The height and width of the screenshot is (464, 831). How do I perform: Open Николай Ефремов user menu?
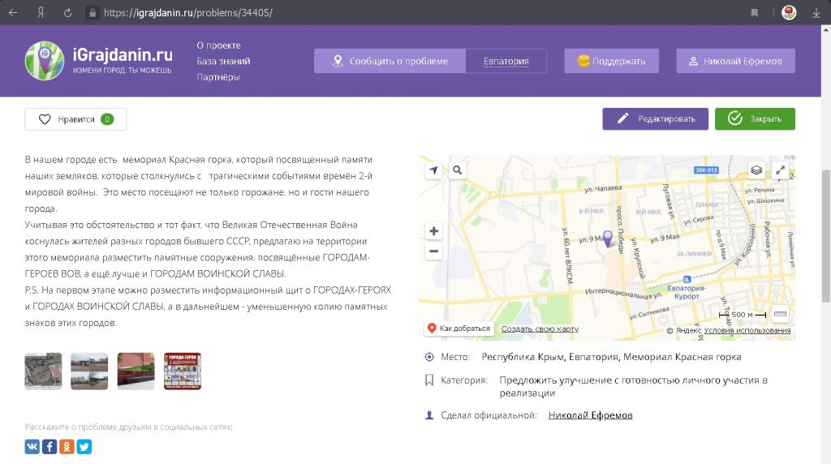[735, 61]
